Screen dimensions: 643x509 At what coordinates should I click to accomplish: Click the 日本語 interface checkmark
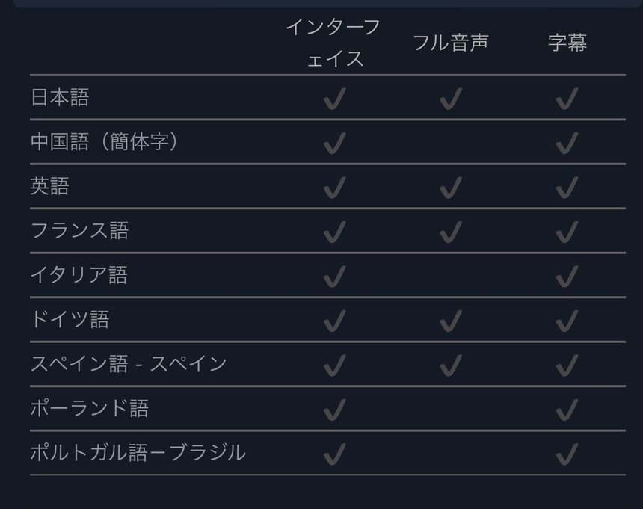(x=335, y=99)
